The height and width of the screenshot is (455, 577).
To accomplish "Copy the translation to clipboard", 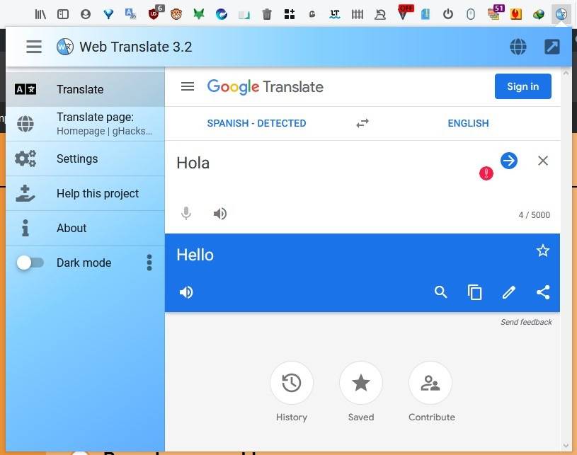I will coord(475,292).
